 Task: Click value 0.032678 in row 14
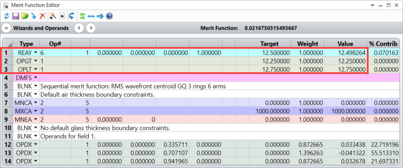pyautogui.click(x=345, y=161)
